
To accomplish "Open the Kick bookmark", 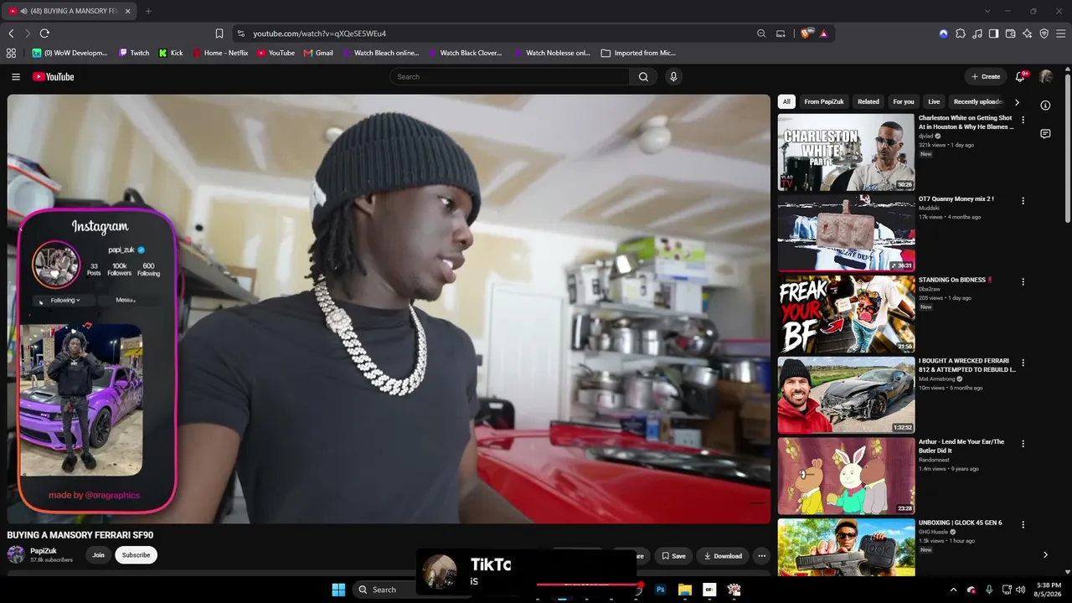I will coord(171,53).
